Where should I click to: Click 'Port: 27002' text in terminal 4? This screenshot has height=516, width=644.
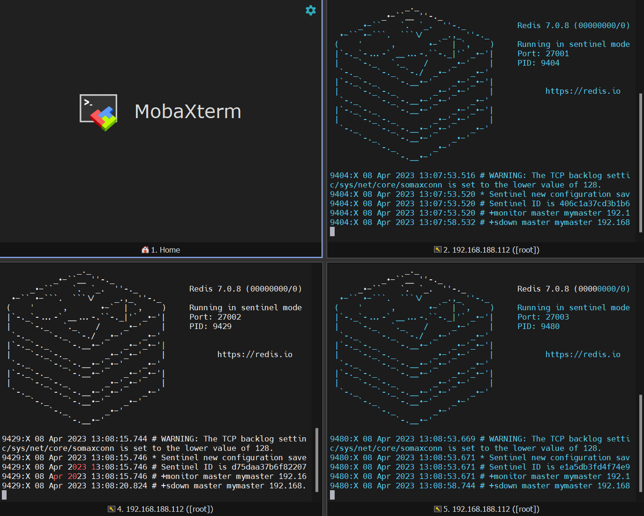(x=215, y=317)
